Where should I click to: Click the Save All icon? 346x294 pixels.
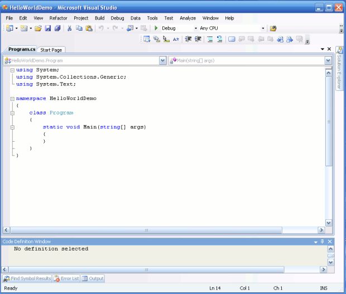click(x=57, y=28)
